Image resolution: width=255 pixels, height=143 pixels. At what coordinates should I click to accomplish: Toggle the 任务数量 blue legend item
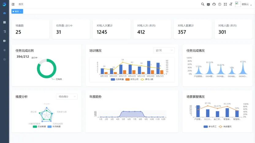[x=117, y=79]
